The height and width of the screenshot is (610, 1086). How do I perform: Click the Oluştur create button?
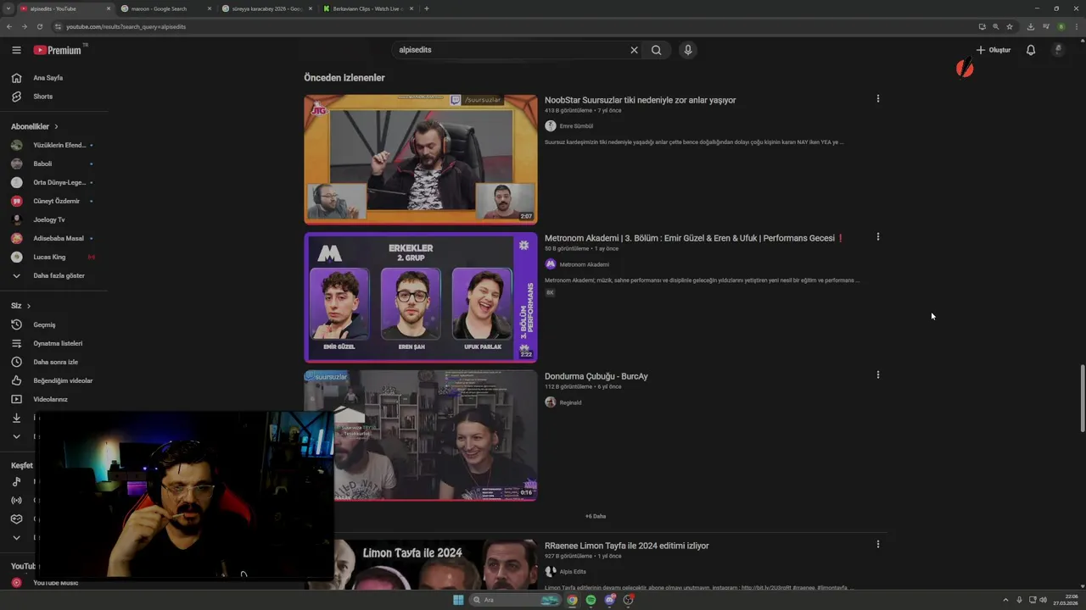(994, 50)
